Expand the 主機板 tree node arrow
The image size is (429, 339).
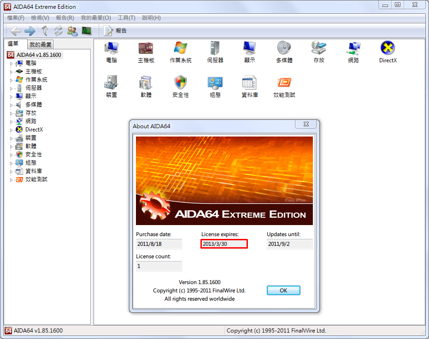[11, 72]
